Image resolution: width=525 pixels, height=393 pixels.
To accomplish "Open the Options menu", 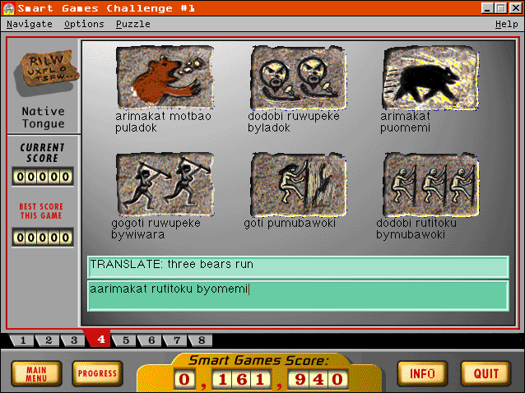I will (84, 24).
